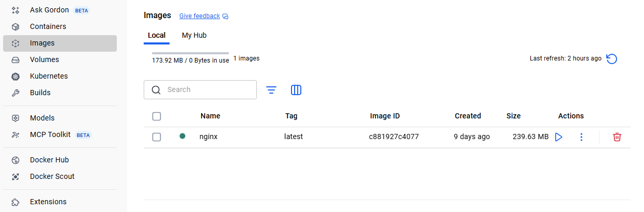Click nginx in-use status dot

pyautogui.click(x=182, y=137)
